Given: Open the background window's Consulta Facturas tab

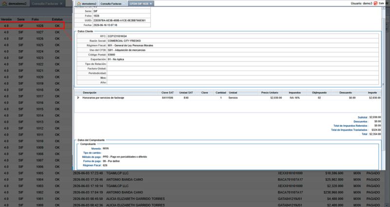Looking at the screenshot, I should click(x=47, y=3).
